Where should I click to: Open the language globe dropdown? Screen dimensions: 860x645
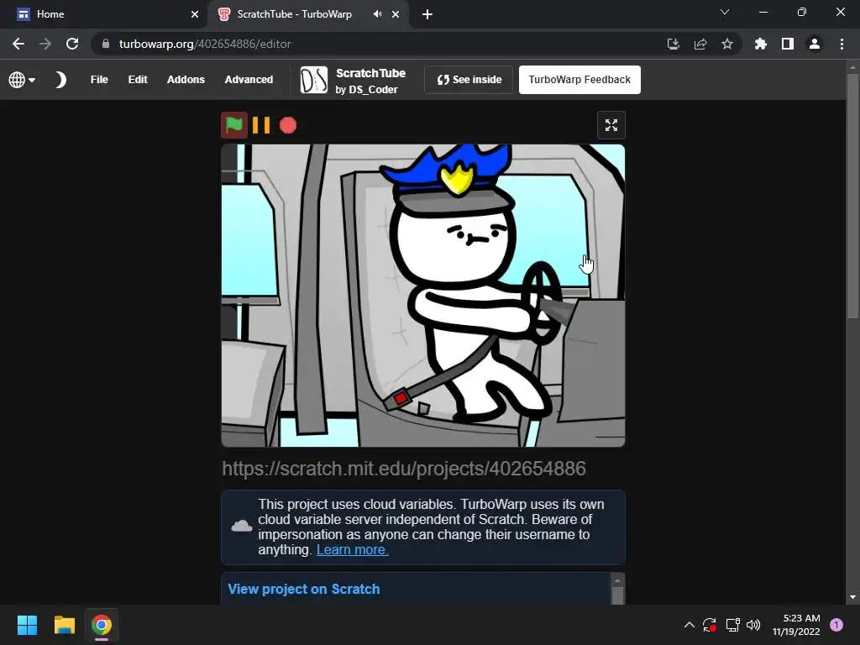click(x=22, y=80)
